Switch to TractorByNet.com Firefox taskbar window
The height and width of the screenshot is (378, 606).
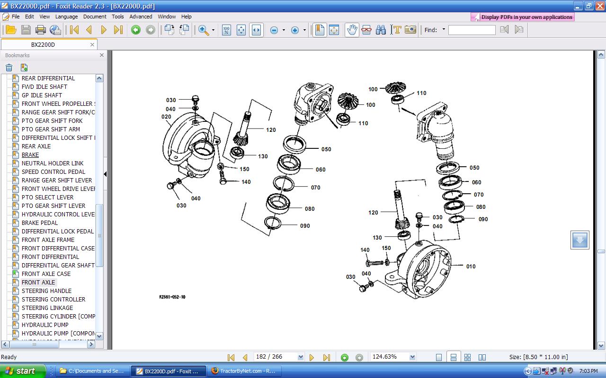pos(245,371)
